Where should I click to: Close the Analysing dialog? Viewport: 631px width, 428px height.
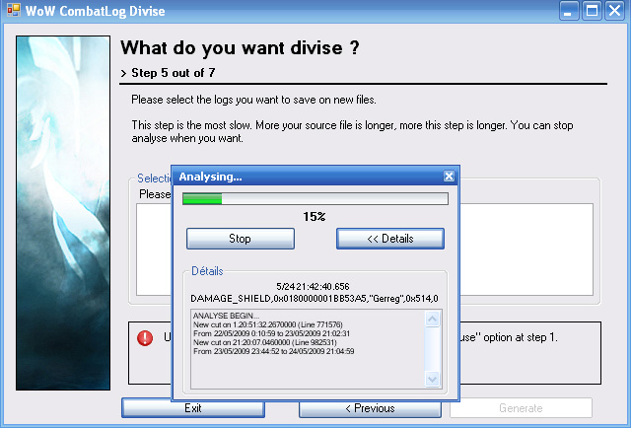[449, 177]
